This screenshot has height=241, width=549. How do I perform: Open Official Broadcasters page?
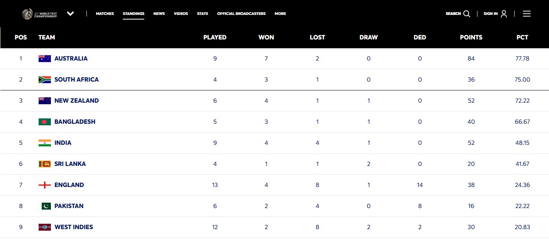[241, 14]
